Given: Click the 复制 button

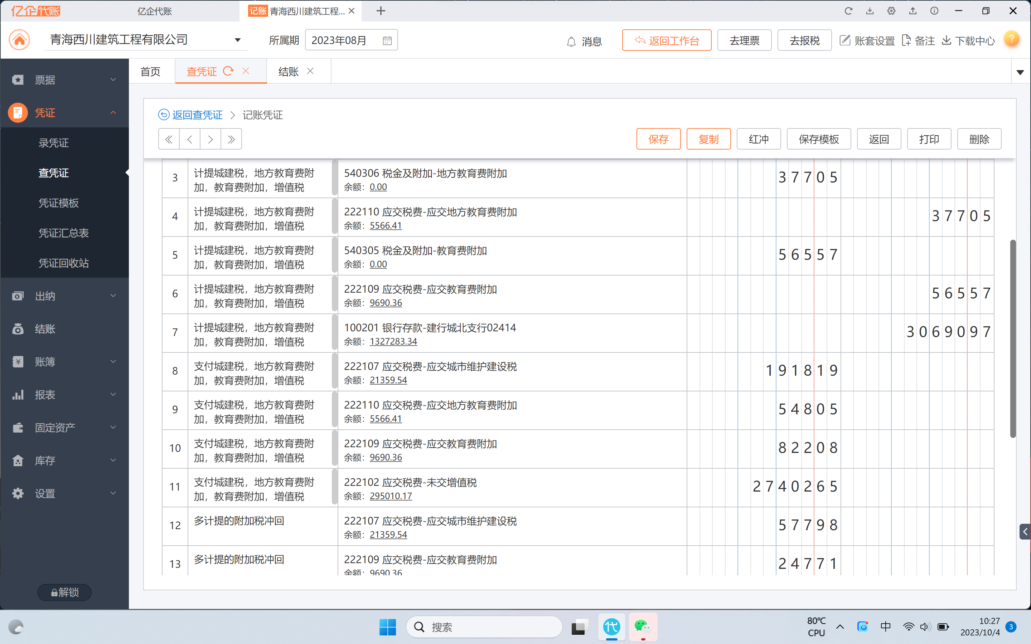Looking at the screenshot, I should point(708,139).
